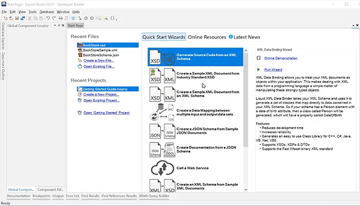
Task: Select Create Documentation from JSON Schema wizard
Action: [x=196, y=149]
